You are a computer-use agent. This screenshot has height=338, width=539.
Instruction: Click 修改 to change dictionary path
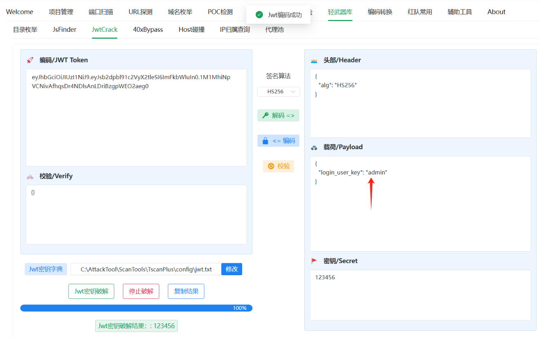coord(232,269)
